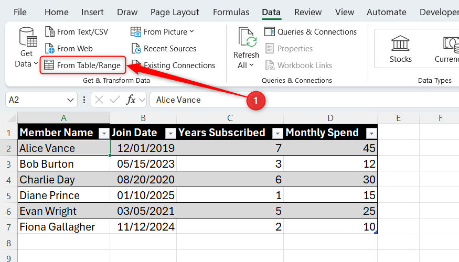Switch to the View tab
Viewport: 459px width, 262px height.
(345, 12)
